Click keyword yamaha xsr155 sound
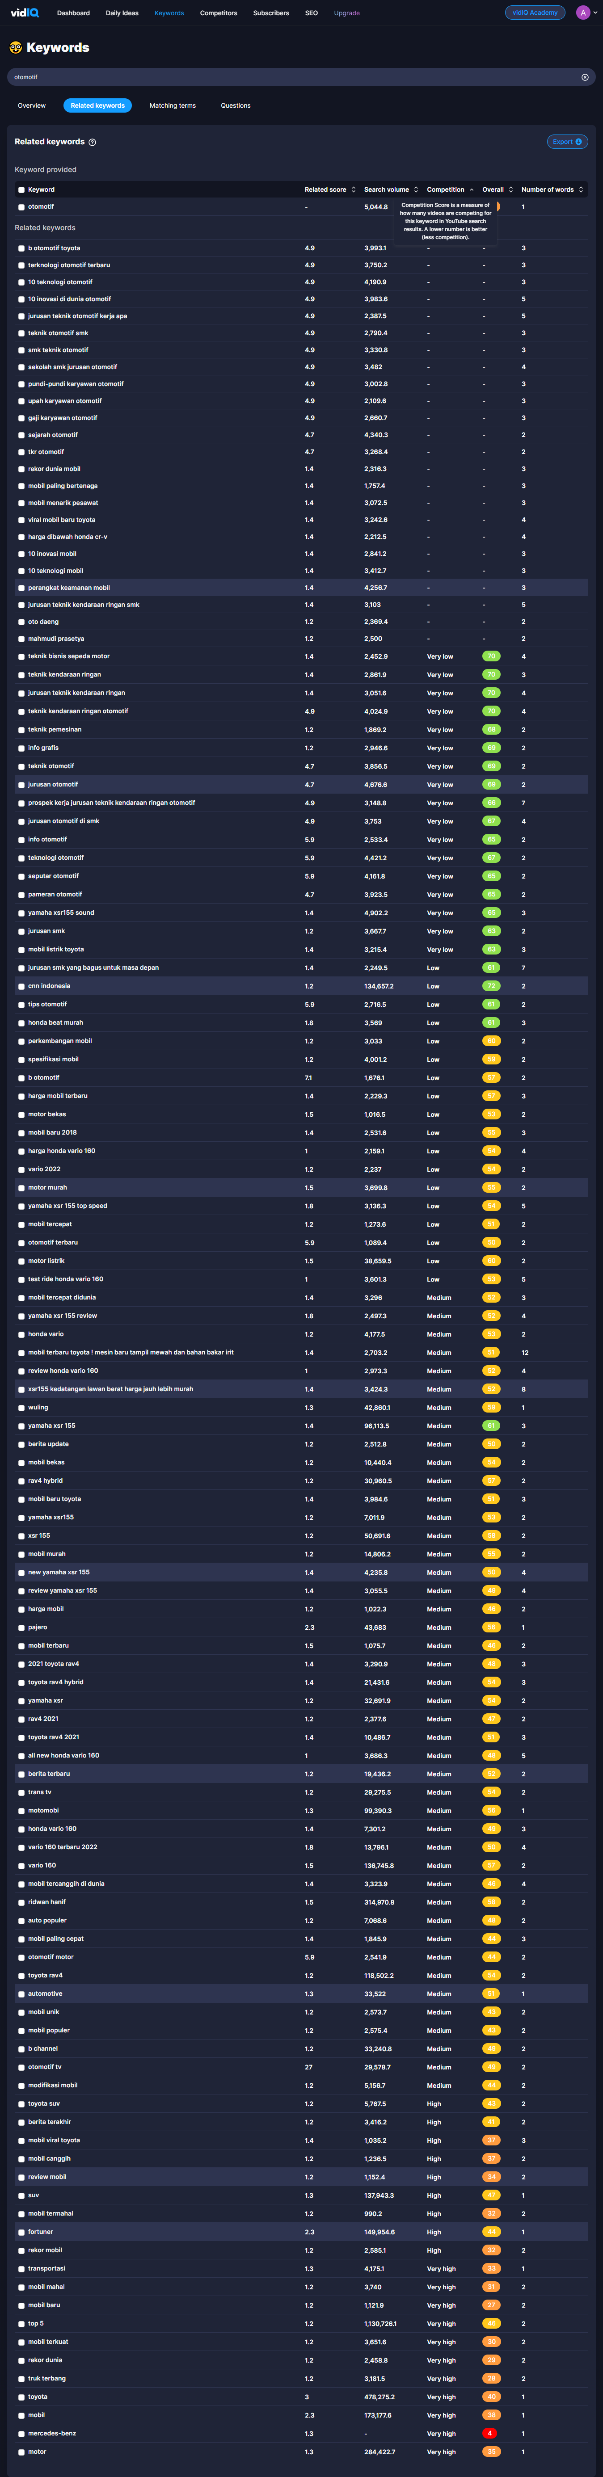Image resolution: width=603 pixels, height=2477 pixels. (x=62, y=913)
